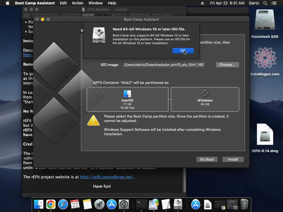The image size is (283, 212).
Task: Click the Go Back button
Action: [x=207, y=159]
